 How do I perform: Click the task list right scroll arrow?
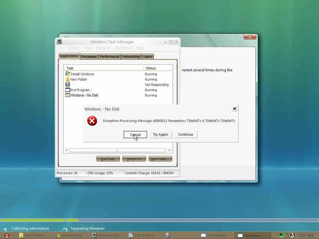pyautogui.click(x=170, y=150)
